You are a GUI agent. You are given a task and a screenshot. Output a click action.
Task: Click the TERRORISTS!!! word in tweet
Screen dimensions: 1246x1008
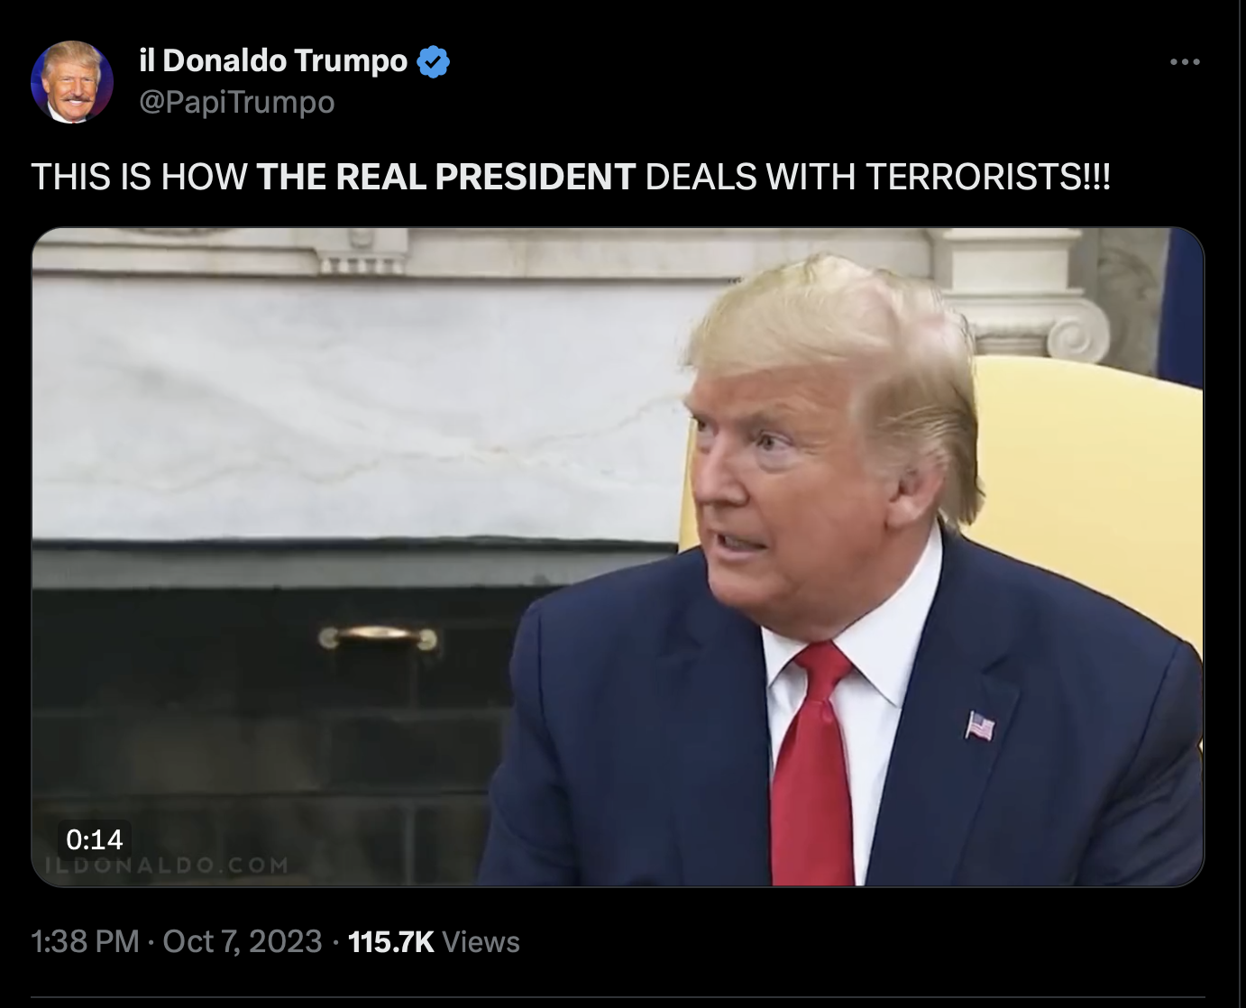point(988,177)
